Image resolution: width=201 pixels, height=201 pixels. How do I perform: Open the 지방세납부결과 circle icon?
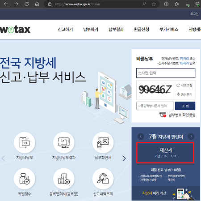[x=64, y=143]
